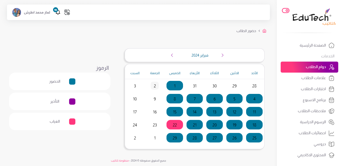The image size is (342, 166).
Task: Open اختبارات الطلاب from sidebar
Action: (x=313, y=89)
